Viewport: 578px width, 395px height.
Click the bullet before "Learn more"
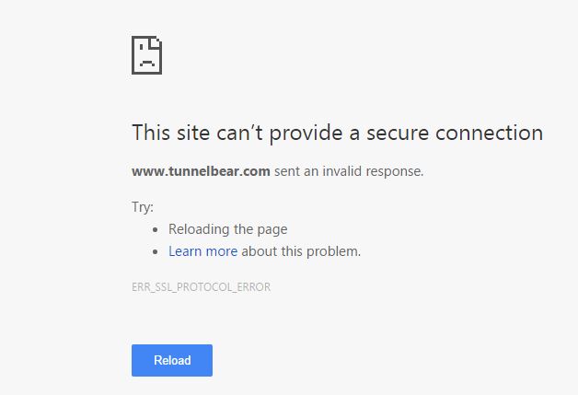coord(156,250)
